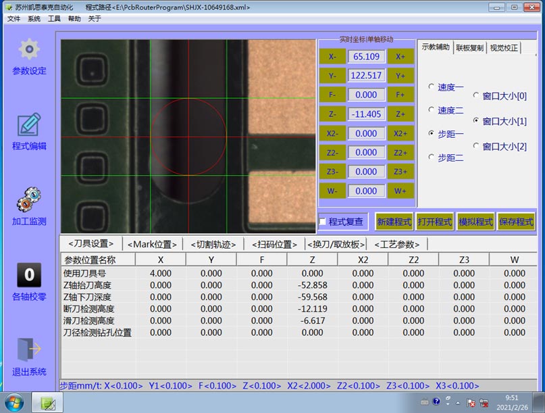Viewport: 545px width, 413px height.
Task: Move Y axis positive with Y+ button
Action: tap(400, 76)
